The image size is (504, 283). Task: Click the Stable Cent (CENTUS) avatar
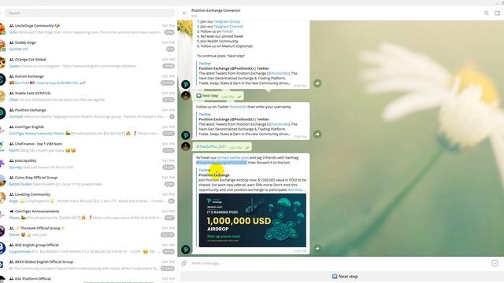pos(2,96)
